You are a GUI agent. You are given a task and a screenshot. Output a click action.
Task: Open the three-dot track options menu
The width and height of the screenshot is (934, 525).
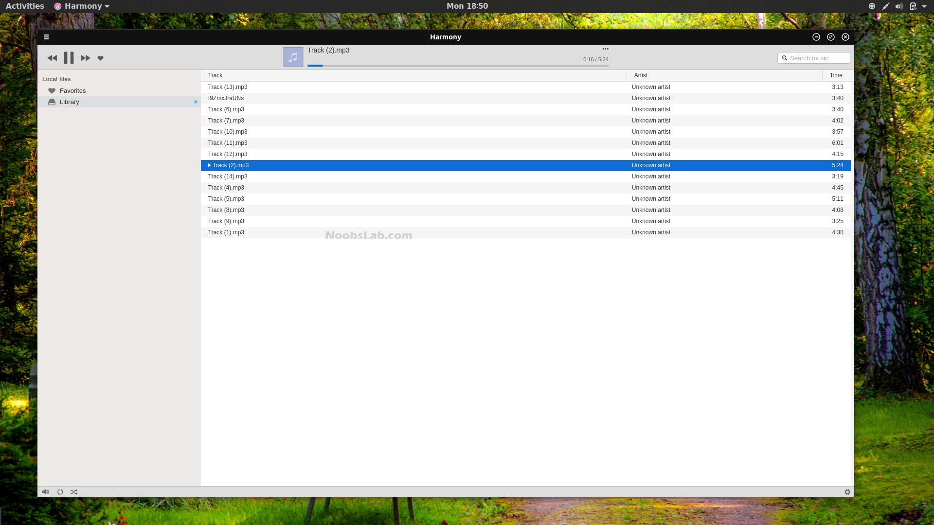(606, 49)
